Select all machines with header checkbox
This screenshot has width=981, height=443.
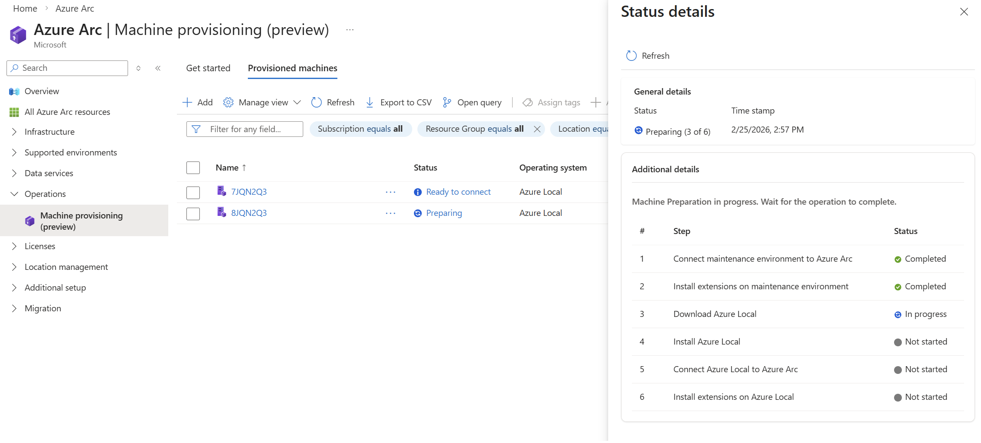click(x=193, y=168)
